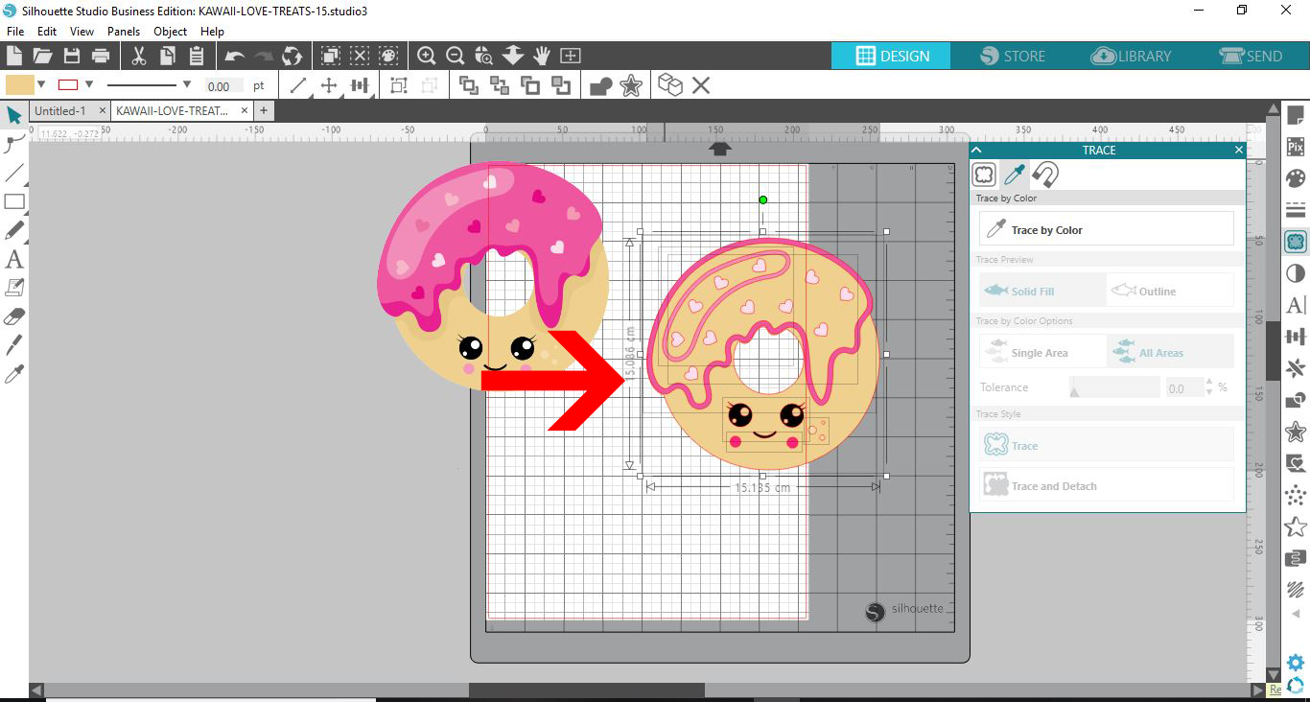Select the All Areas trace option
The height and width of the screenshot is (702, 1310).
tap(1170, 352)
